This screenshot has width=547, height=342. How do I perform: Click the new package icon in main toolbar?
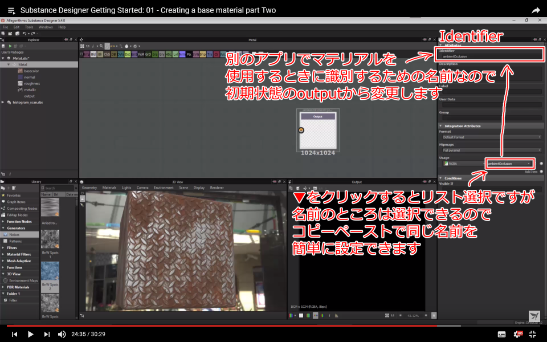pos(3,34)
